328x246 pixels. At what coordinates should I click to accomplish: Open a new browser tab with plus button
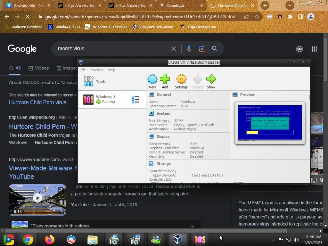265,5
